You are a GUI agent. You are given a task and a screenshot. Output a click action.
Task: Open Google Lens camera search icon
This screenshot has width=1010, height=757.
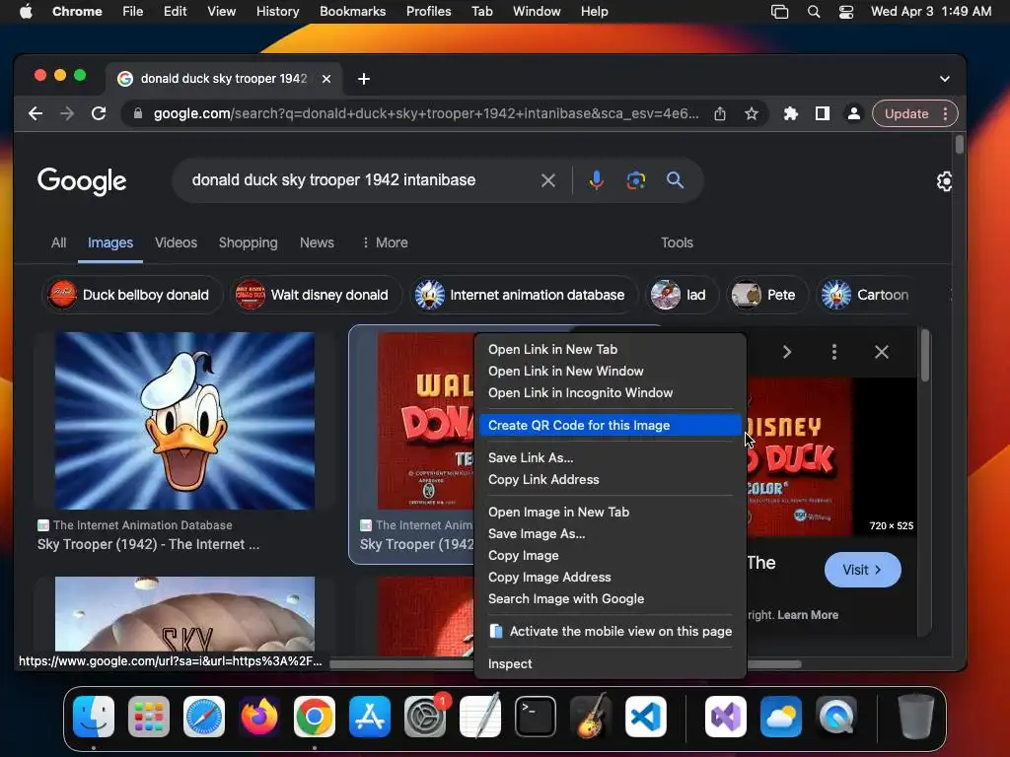(636, 180)
